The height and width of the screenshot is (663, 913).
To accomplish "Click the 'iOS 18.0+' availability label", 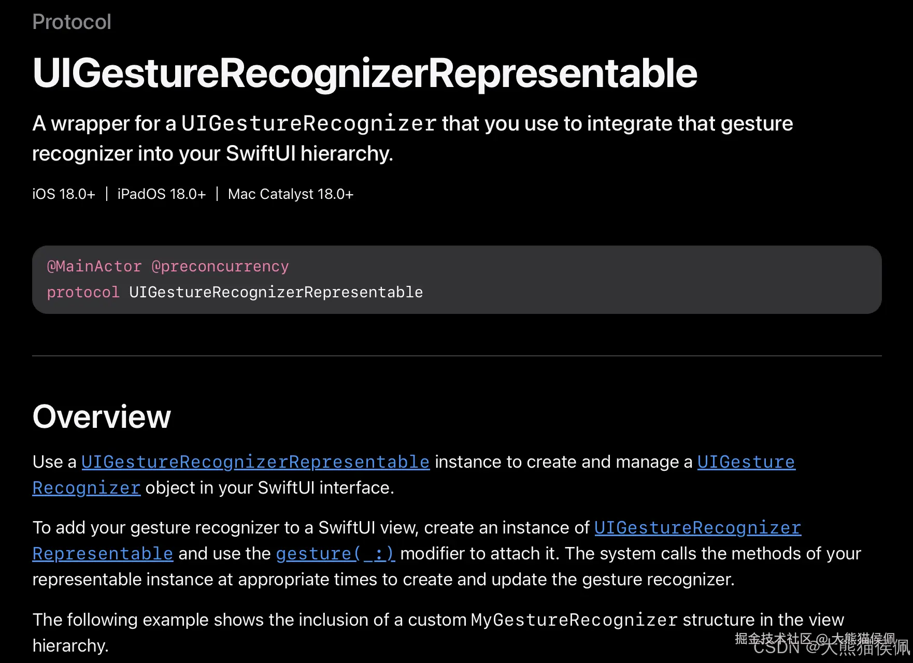I will point(64,194).
